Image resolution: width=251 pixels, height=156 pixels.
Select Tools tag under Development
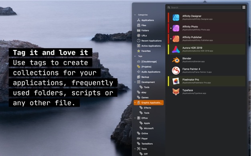pos(144,87)
